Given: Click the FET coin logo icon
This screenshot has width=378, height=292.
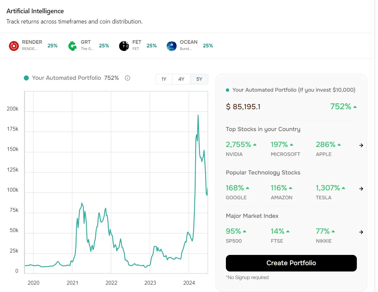Looking at the screenshot, I should tap(124, 46).
